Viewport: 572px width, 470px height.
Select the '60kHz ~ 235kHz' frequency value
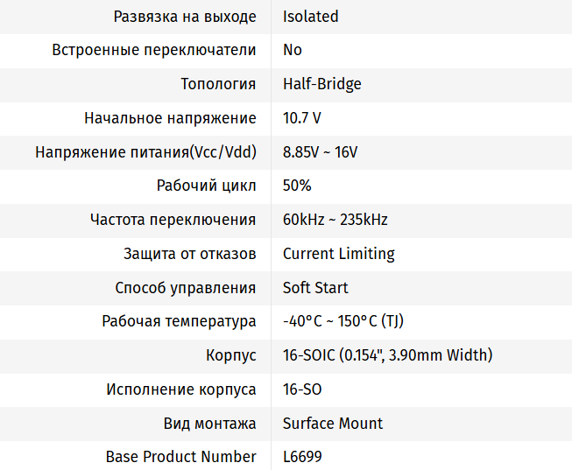click(335, 220)
